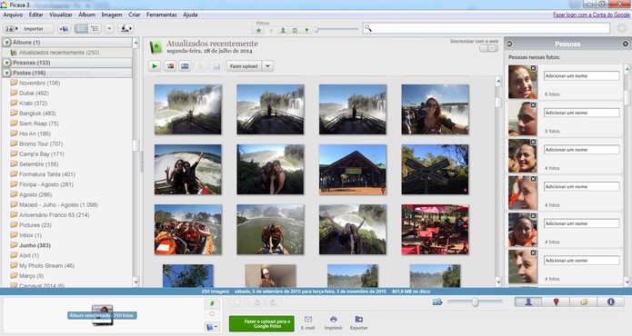632x336 pixels.
Task: Switch library to tree folder view
Action: [x=95, y=28]
